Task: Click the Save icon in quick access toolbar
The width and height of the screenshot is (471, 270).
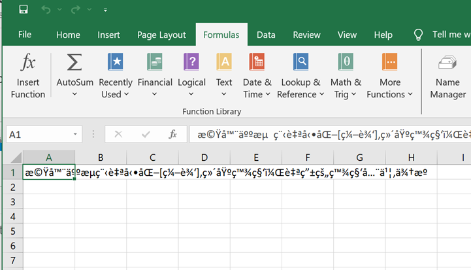Action: click(x=24, y=10)
